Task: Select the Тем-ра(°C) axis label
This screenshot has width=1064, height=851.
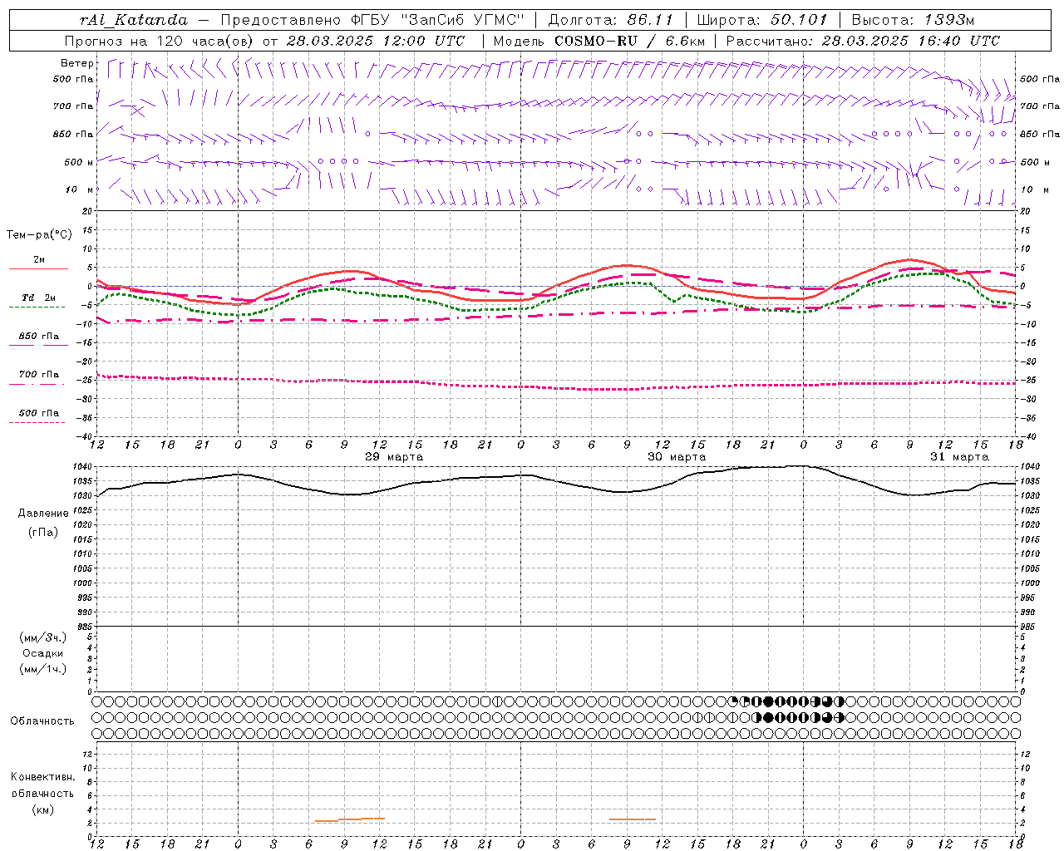Action: [39, 235]
